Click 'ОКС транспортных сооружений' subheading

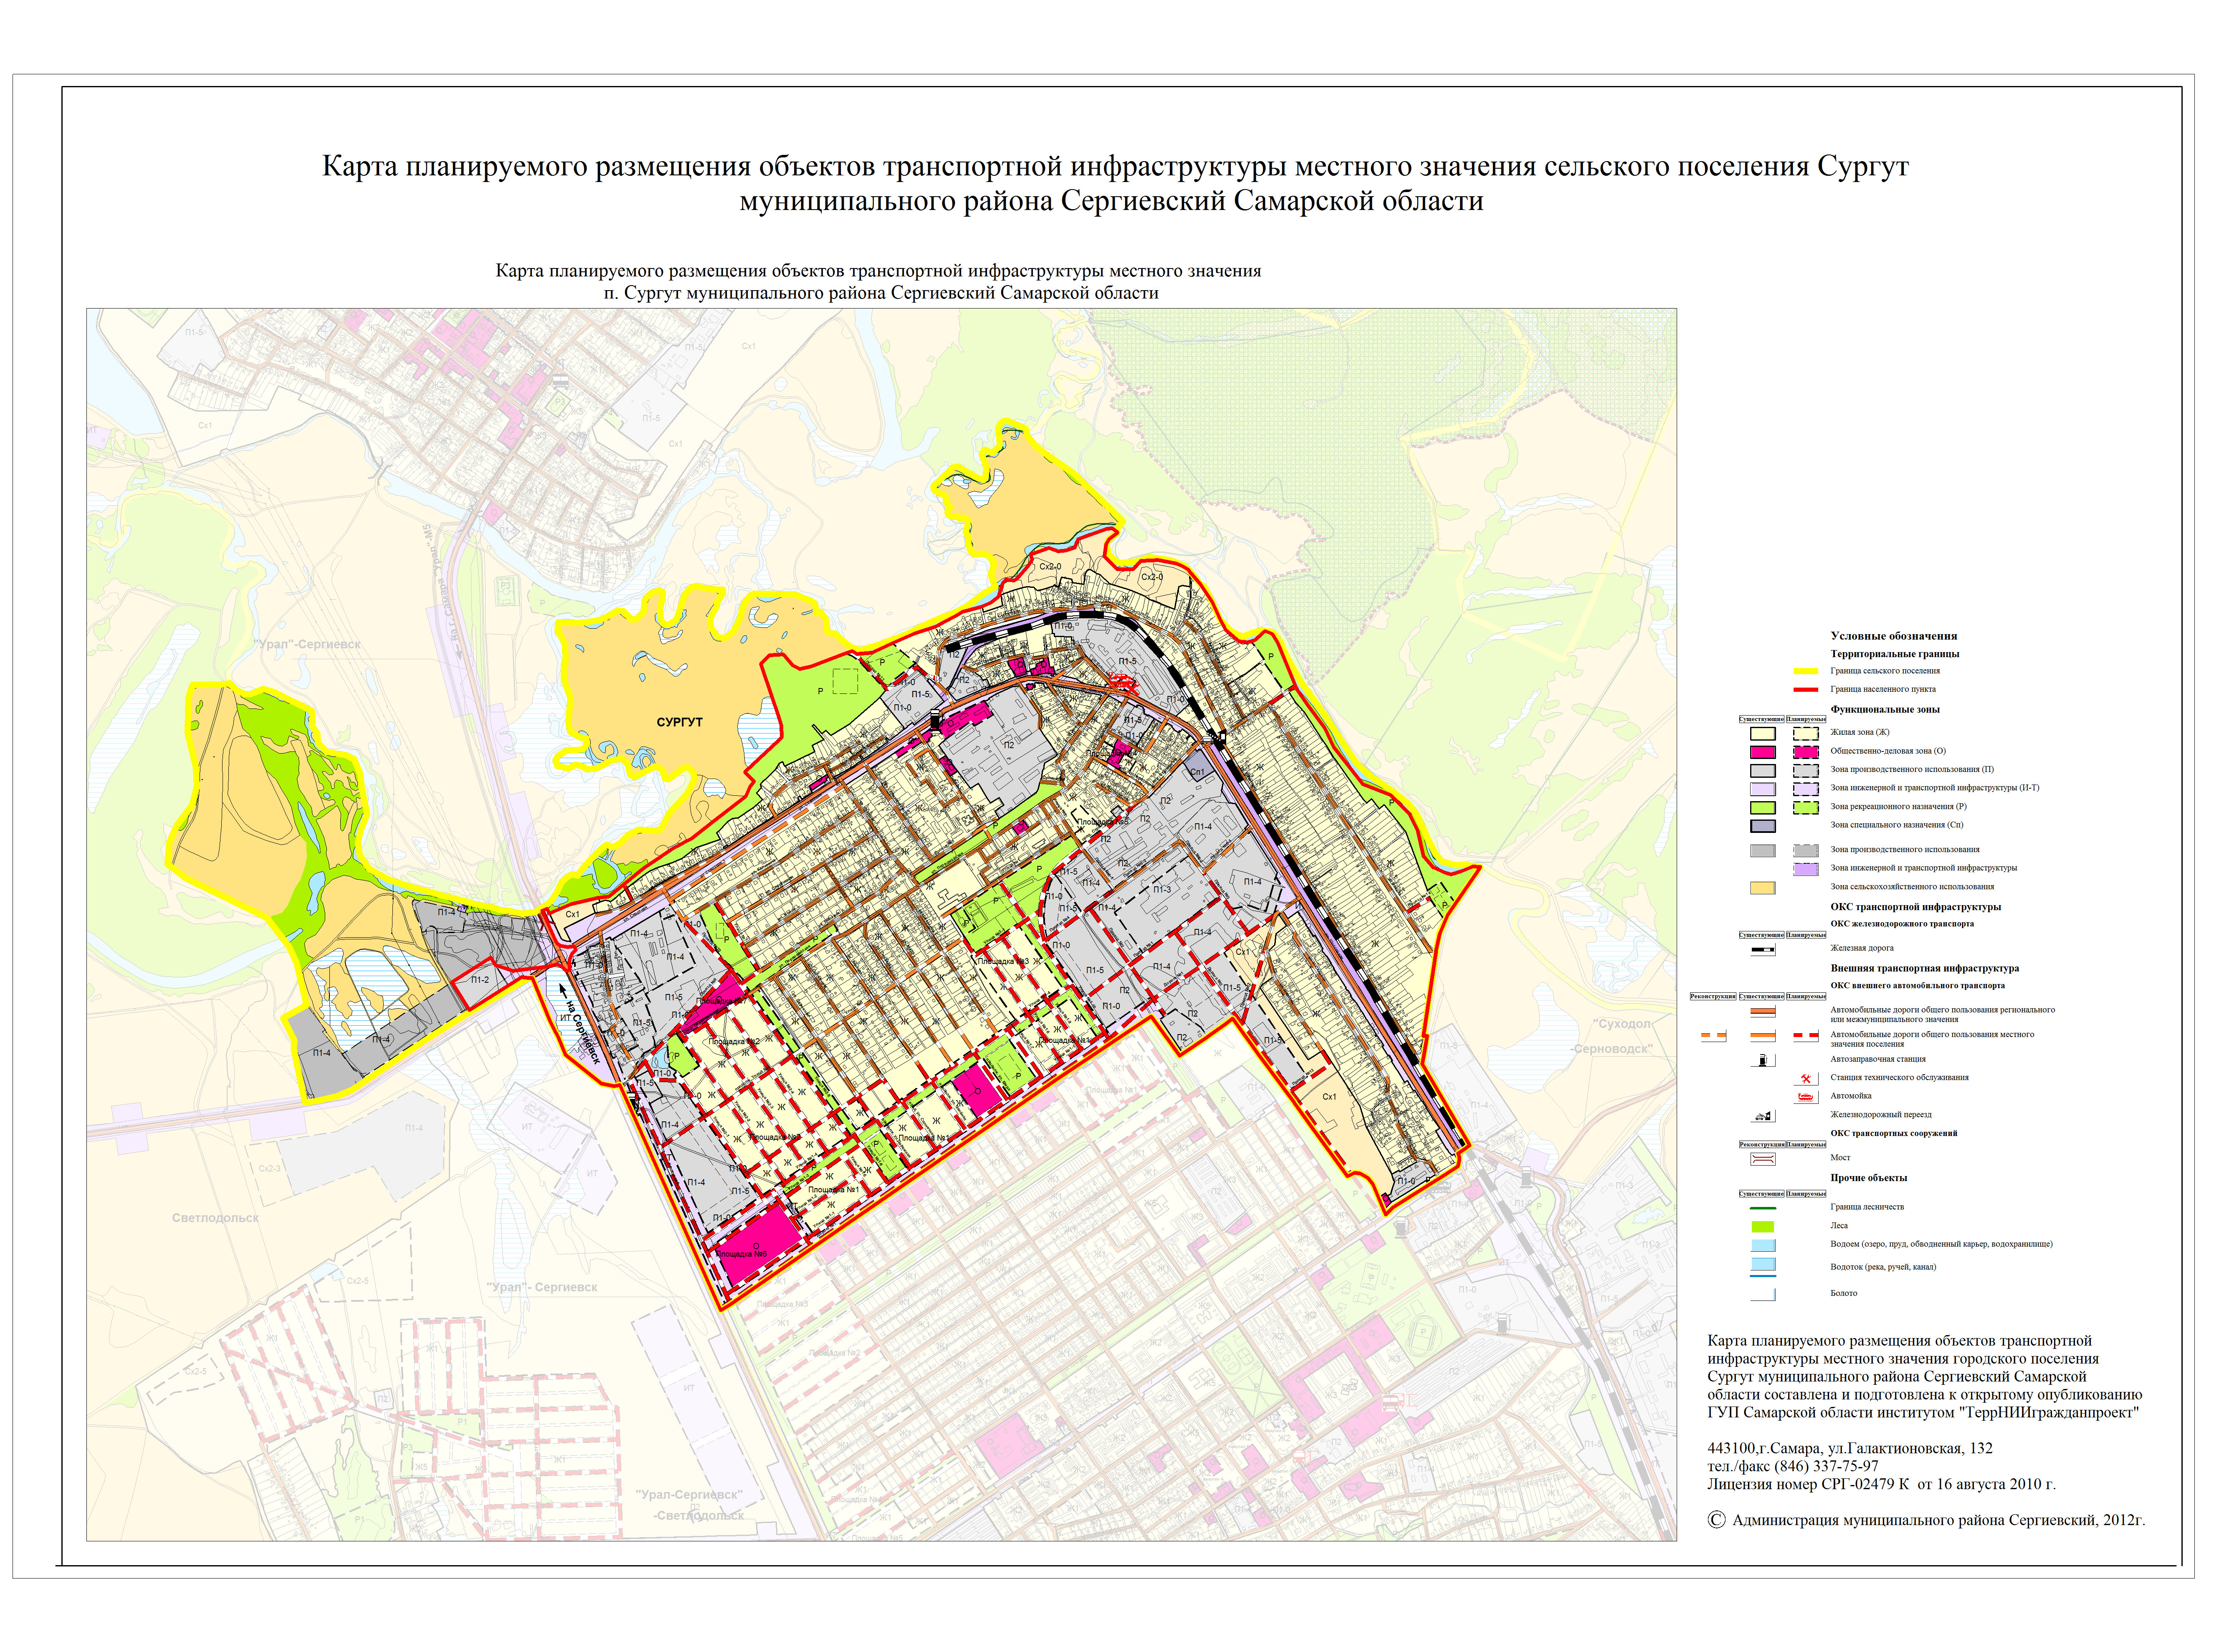(x=1894, y=1134)
